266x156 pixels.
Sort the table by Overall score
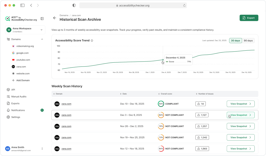click(x=165, y=94)
